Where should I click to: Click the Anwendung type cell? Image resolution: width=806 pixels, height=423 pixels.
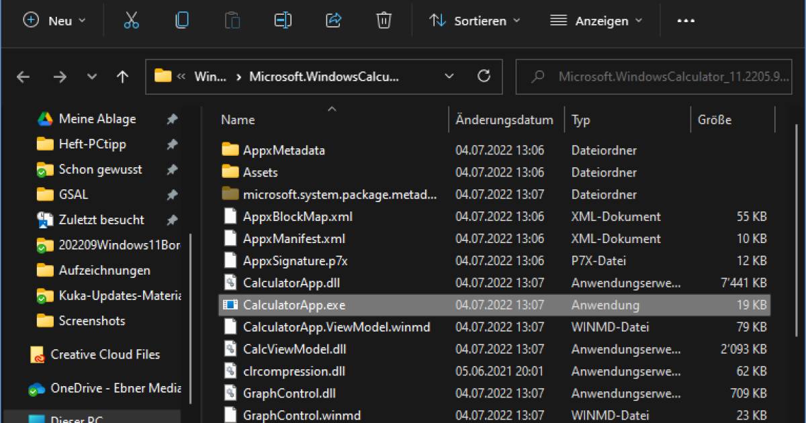[605, 305]
